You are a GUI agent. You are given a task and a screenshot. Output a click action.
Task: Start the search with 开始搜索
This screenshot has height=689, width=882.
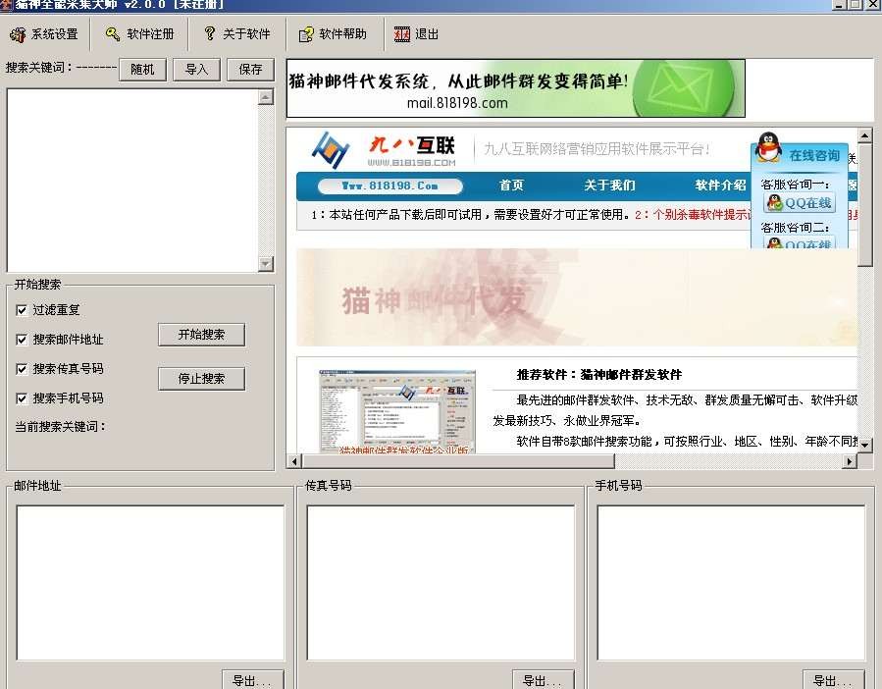(201, 335)
